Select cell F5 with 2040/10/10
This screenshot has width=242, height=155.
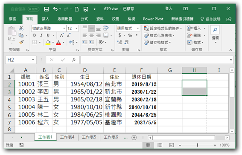tap(141, 107)
